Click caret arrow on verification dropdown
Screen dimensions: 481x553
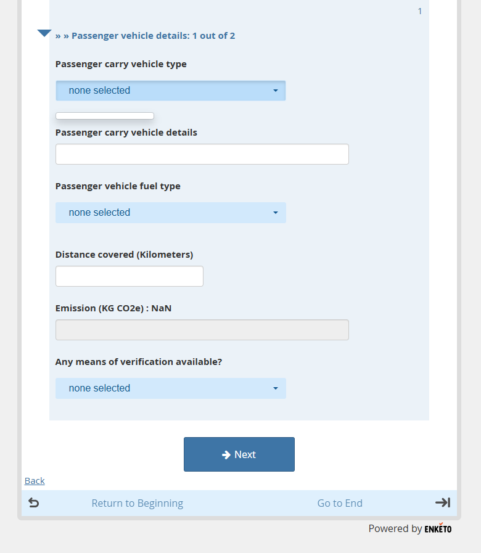[x=276, y=388]
